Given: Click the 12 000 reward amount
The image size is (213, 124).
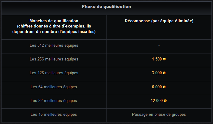Looking at the screenshot, I should pos(157,100).
